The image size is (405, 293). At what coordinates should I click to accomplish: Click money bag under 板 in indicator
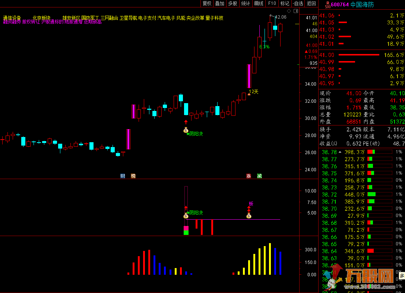[249, 216]
